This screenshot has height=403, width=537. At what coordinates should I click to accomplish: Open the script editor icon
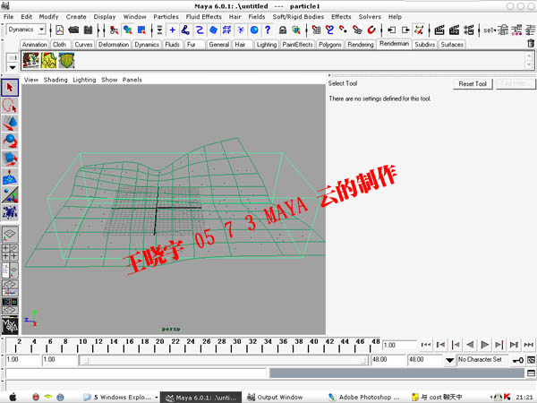(531, 373)
